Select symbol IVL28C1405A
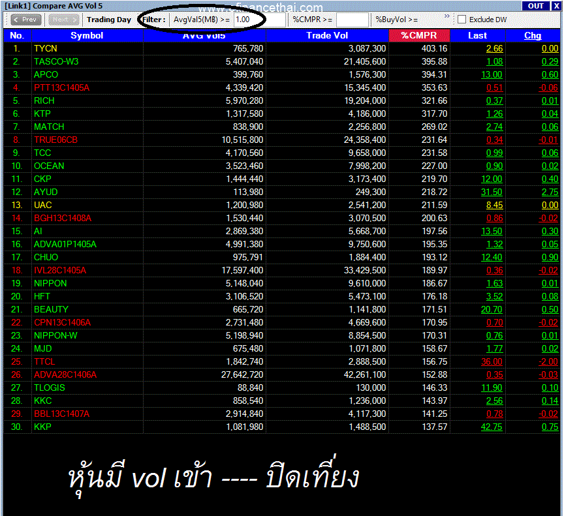This screenshot has width=564, height=516. point(60,271)
